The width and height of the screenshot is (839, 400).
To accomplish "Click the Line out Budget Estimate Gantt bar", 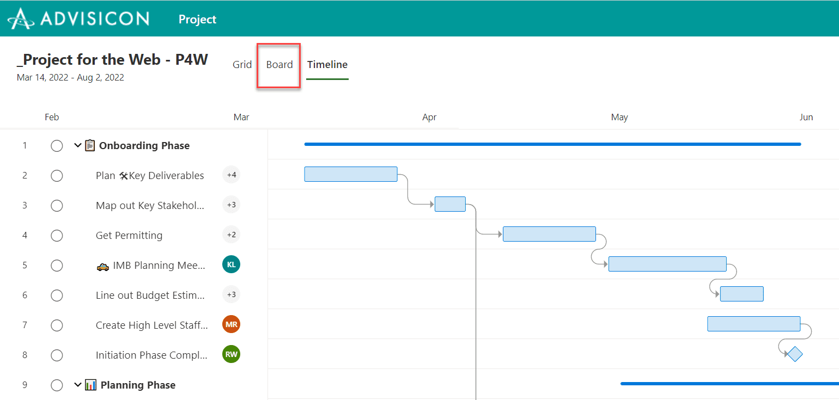I will point(742,294).
